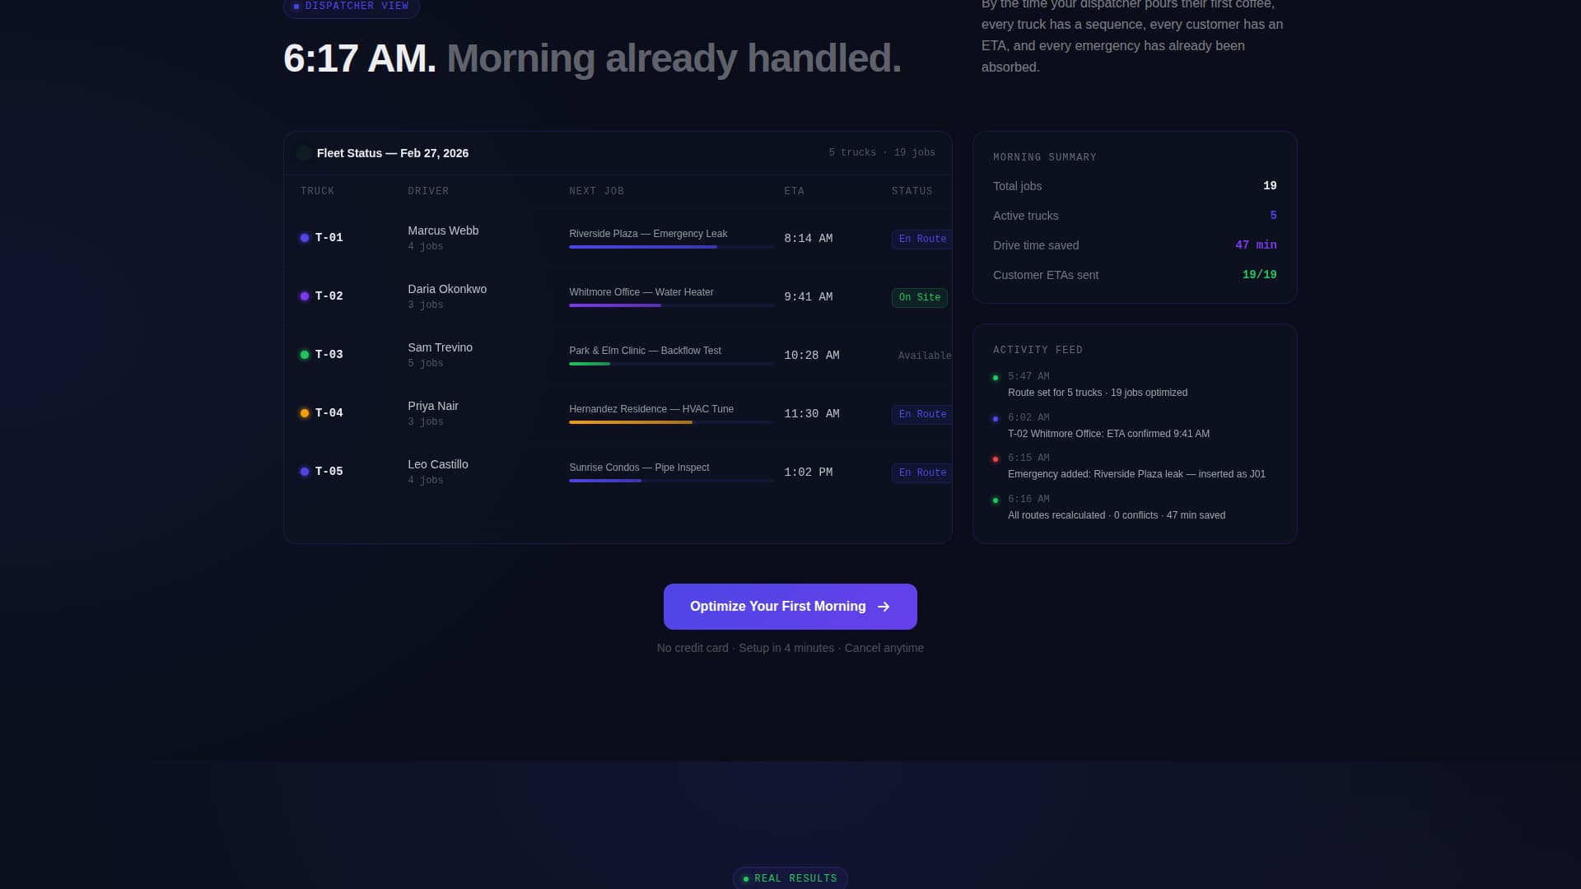The height and width of the screenshot is (889, 1581).
Task: Click the TRUCK column header
Action: click(x=318, y=191)
